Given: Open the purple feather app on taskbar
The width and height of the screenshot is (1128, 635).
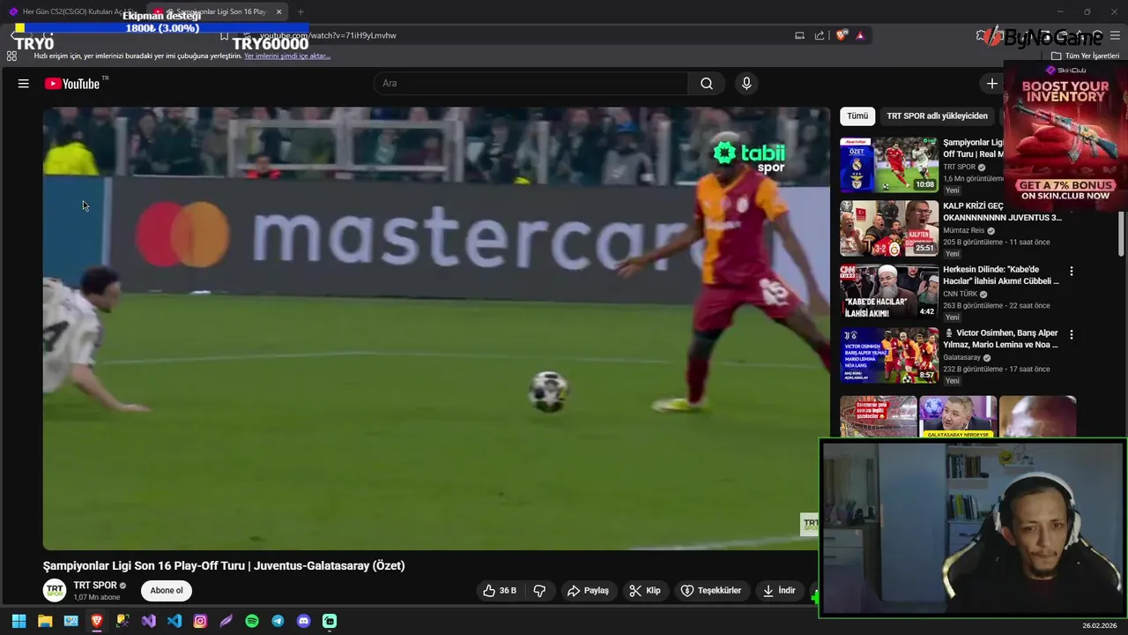Looking at the screenshot, I should 226,621.
